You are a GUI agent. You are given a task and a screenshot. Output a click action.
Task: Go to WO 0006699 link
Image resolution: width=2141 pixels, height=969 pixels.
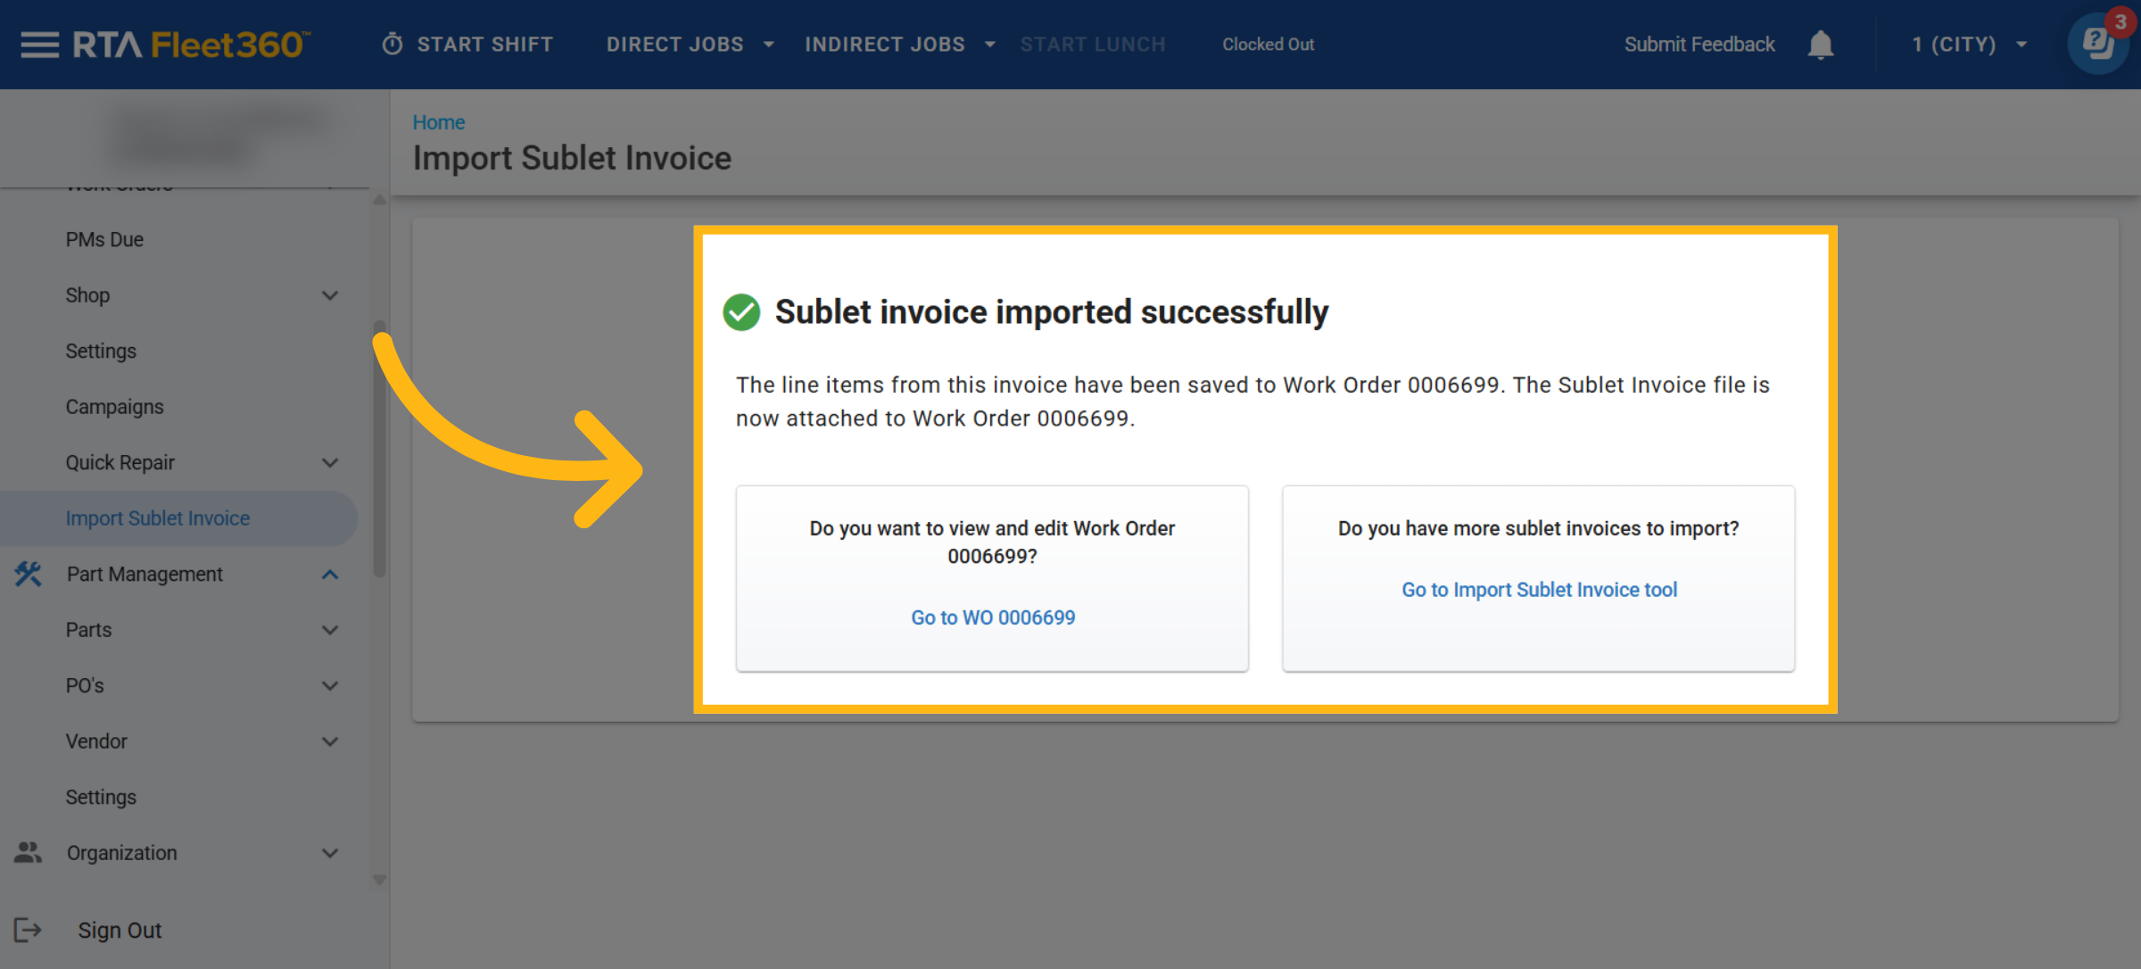(993, 617)
